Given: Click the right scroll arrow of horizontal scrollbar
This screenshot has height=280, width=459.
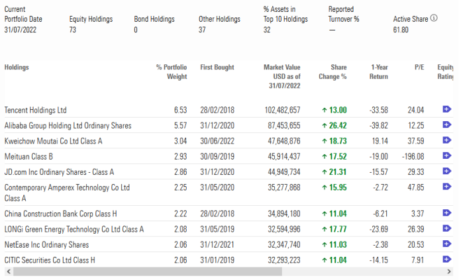Looking at the screenshot, I should 449,271.
